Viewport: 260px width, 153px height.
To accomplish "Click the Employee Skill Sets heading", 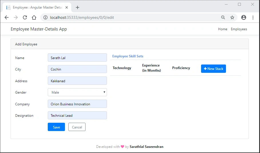I will pyautogui.click(x=128, y=56).
